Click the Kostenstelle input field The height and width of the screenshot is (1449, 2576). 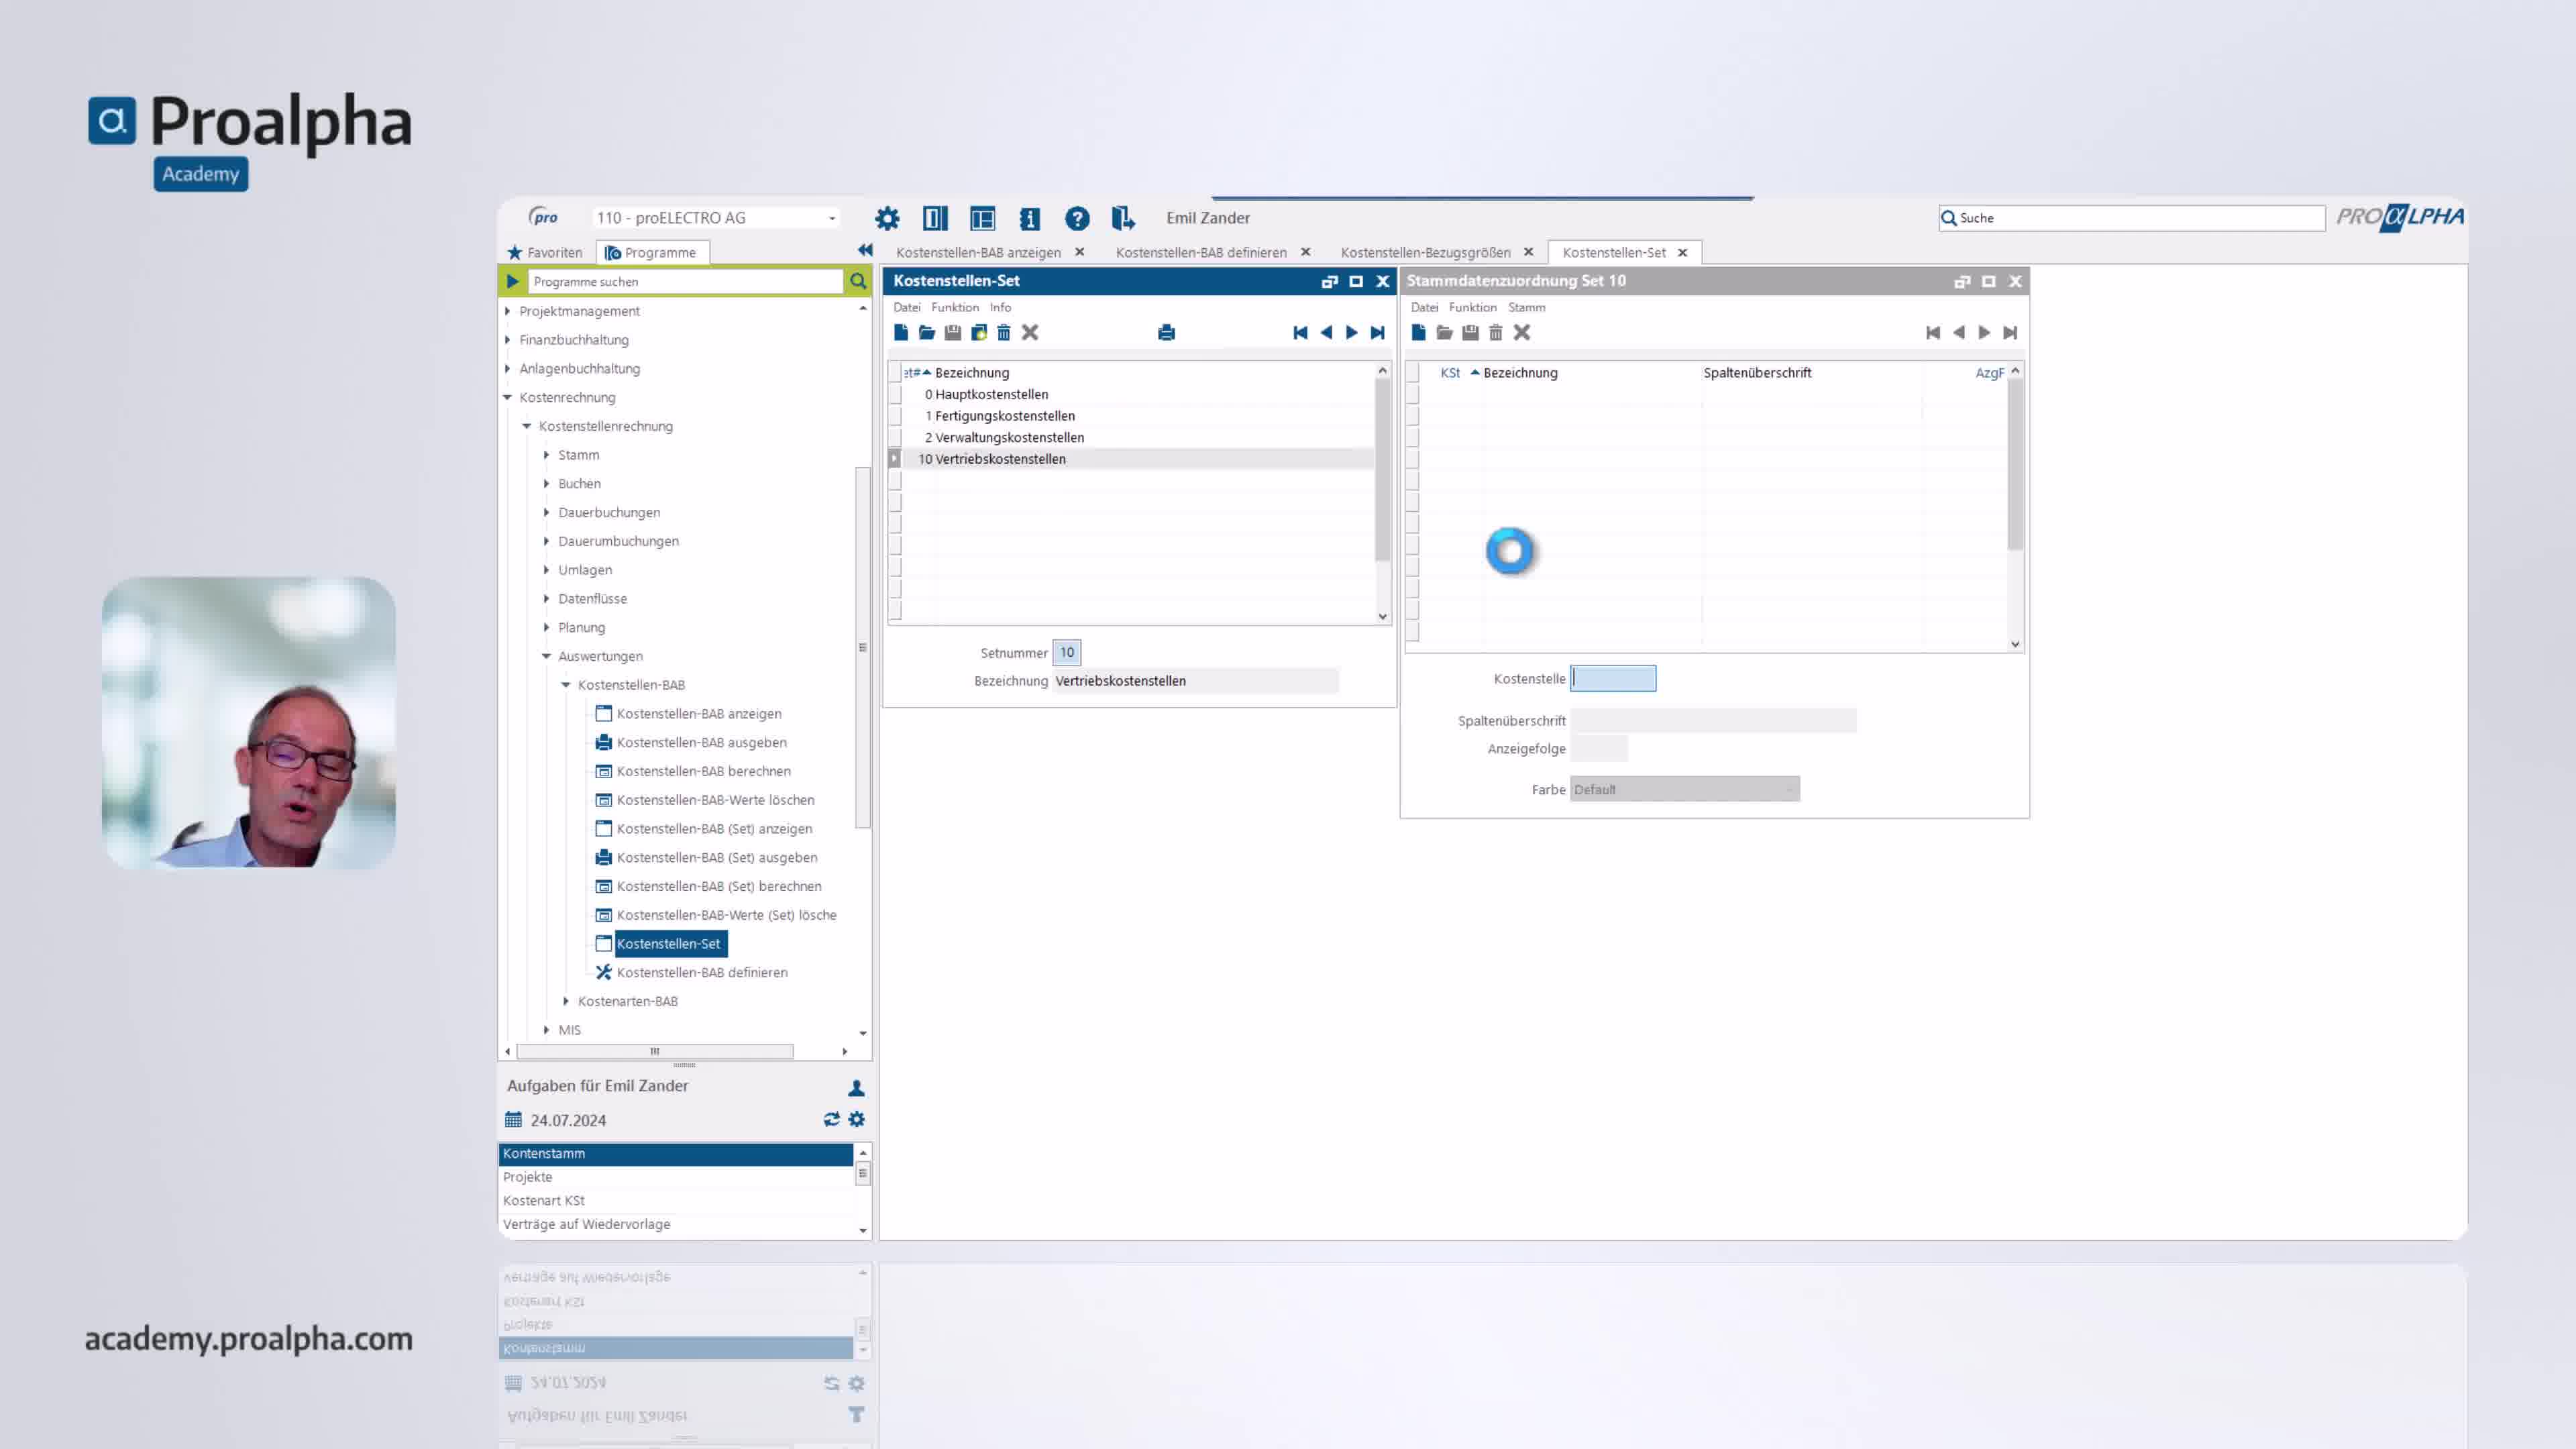click(1613, 679)
